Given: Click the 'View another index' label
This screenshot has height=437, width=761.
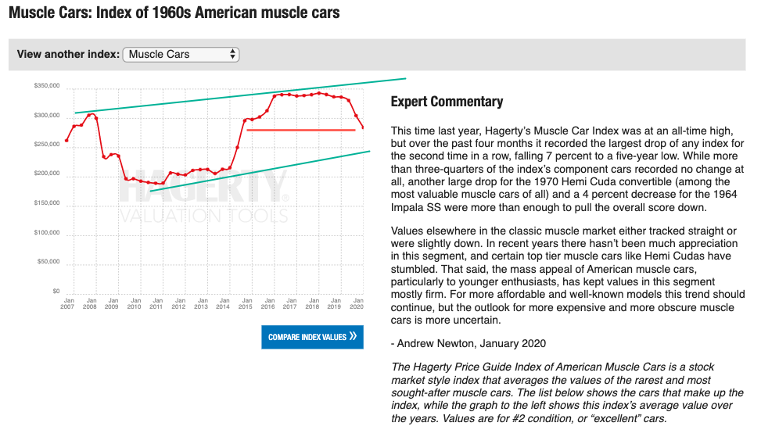Looking at the screenshot, I should [x=68, y=55].
